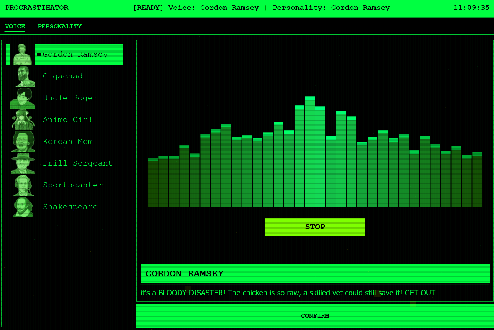Screen dimensions: 494x330
Task: Click the READY voice and personality status
Action: click(x=262, y=8)
